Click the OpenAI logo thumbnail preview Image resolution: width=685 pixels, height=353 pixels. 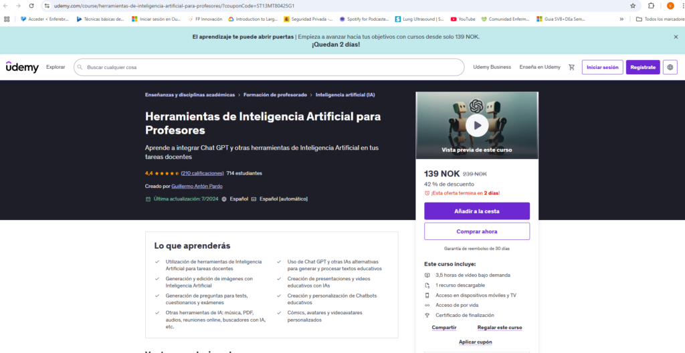[476, 105]
